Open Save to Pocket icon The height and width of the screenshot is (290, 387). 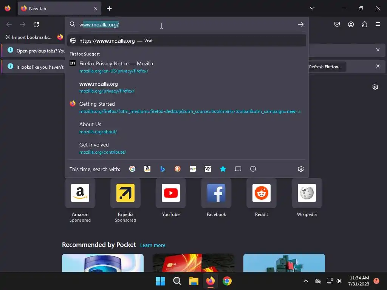337,24
